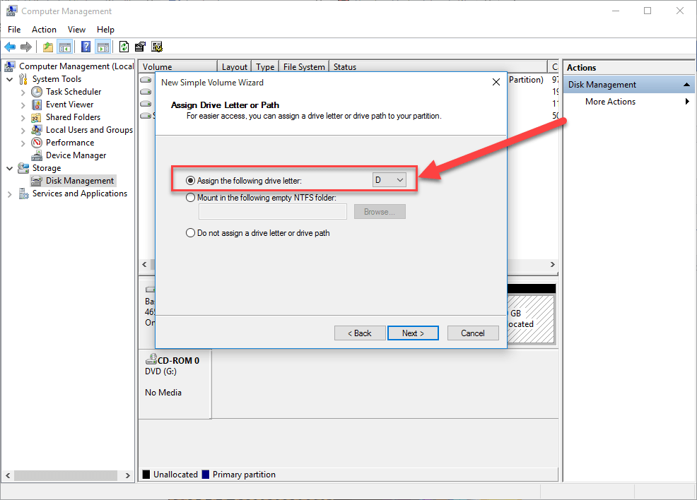Click the green Refresh toolbar icon
Viewport: 697px width, 500px height.
tap(124, 47)
